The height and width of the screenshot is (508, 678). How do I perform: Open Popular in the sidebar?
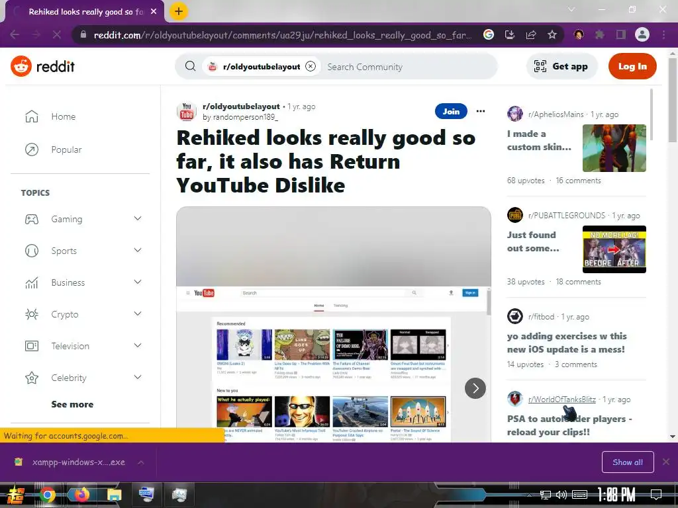66,149
